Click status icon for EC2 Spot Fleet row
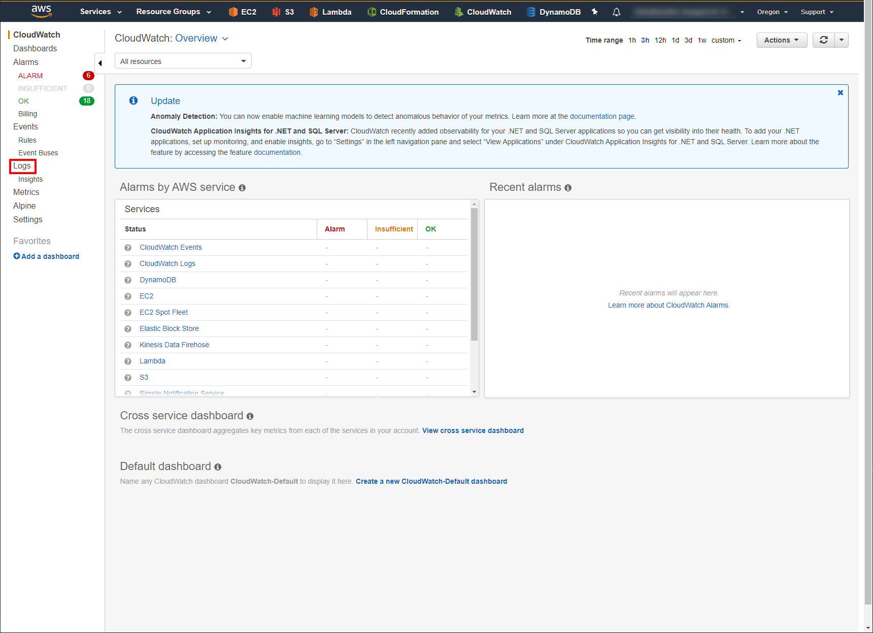The width and height of the screenshot is (873, 633). point(128,313)
